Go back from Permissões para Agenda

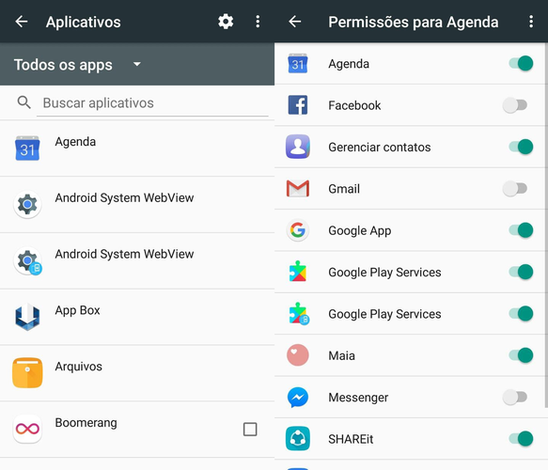pos(295,22)
